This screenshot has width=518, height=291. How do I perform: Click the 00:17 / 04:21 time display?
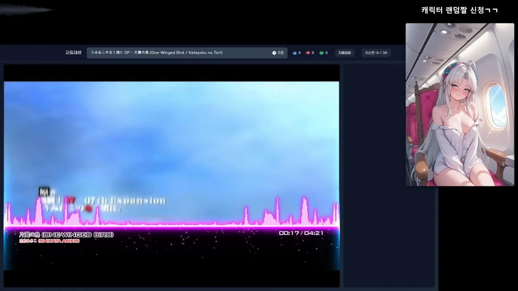(x=301, y=233)
